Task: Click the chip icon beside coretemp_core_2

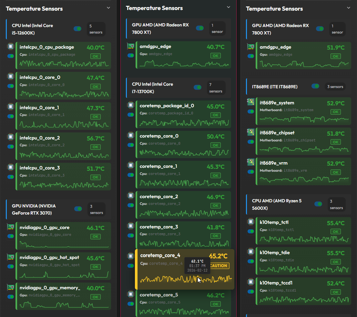Action: pyautogui.click(x=131, y=196)
